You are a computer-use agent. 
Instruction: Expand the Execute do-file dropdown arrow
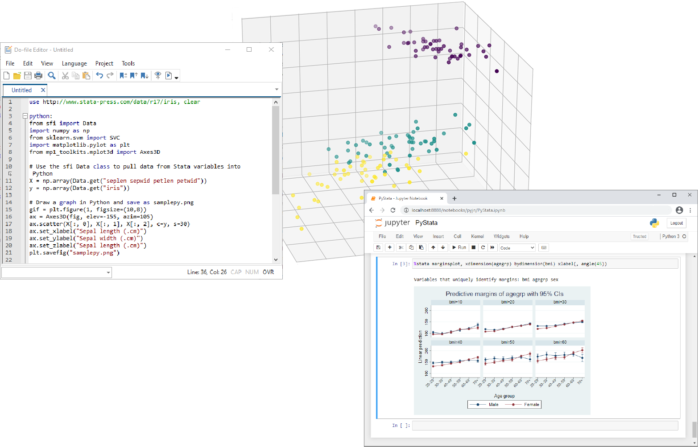pyautogui.click(x=177, y=77)
